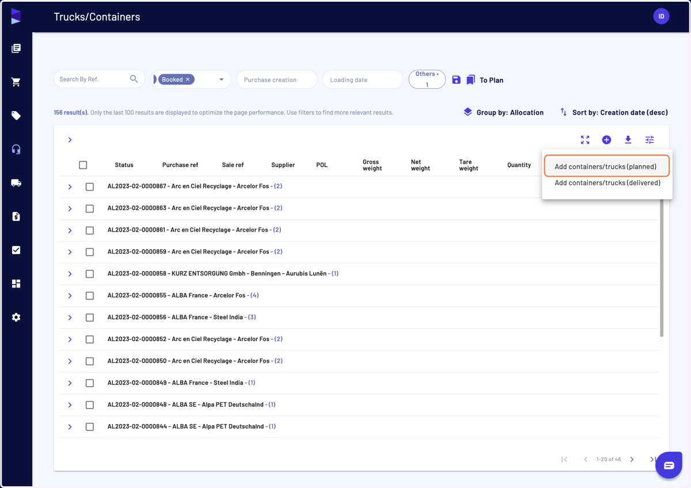This screenshot has height=488, width=691.
Task: Select Add containers/trucks (delivered)
Action: click(x=608, y=183)
